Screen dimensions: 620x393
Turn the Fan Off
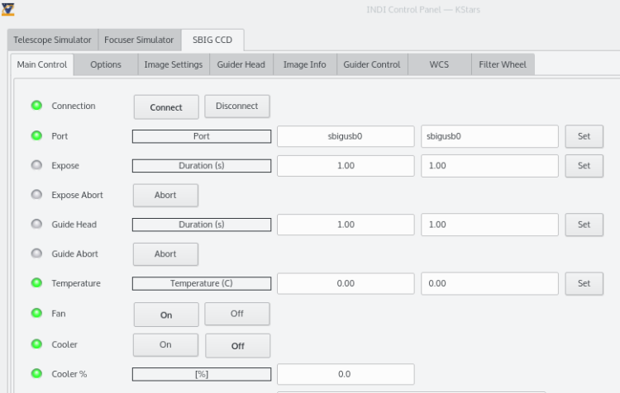[237, 314]
